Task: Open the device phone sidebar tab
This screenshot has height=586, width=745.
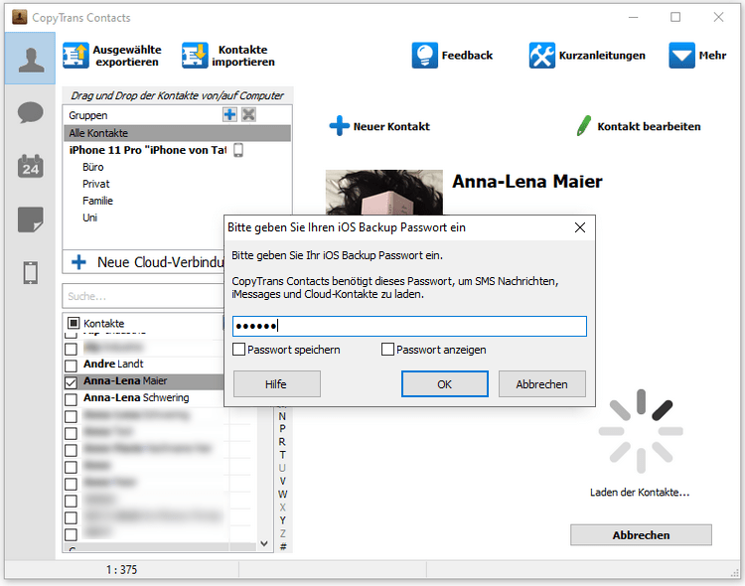Action: coord(31,273)
